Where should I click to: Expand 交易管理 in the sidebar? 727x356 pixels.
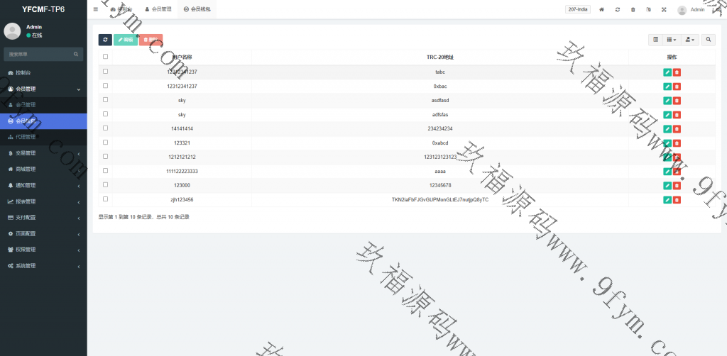click(x=43, y=153)
